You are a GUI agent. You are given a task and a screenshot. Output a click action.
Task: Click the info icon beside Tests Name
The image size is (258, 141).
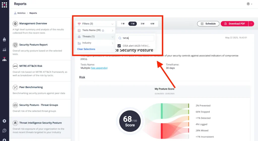(103, 30)
